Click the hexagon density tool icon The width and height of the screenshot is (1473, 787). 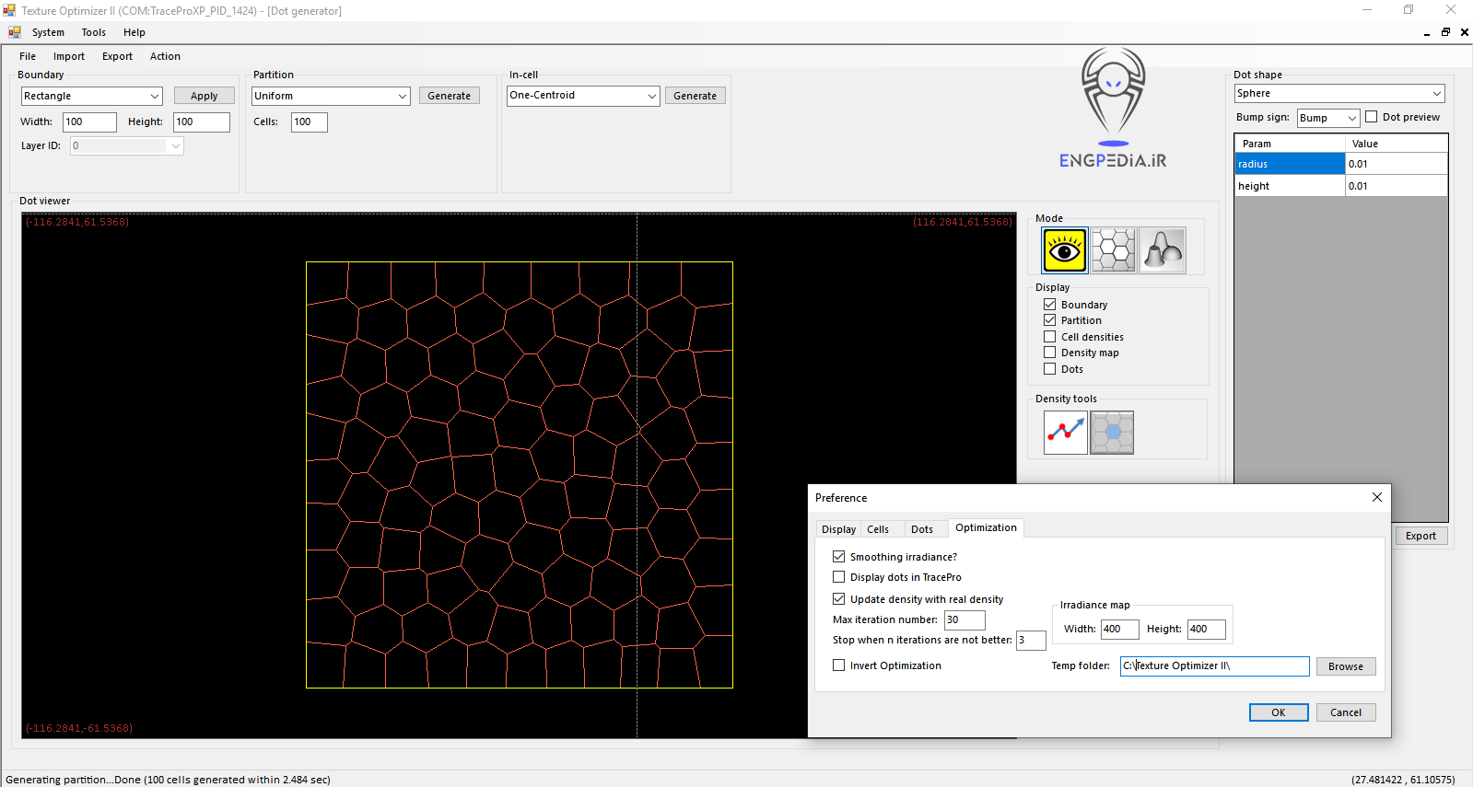point(1112,433)
